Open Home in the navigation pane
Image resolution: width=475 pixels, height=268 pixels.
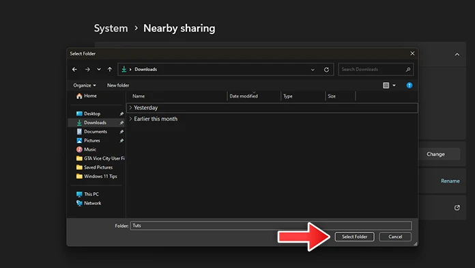click(x=90, y=96)
